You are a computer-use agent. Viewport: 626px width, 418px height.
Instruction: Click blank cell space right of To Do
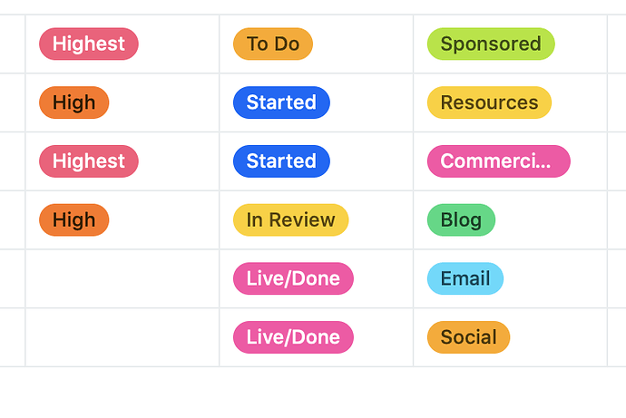tap(363, 44)
